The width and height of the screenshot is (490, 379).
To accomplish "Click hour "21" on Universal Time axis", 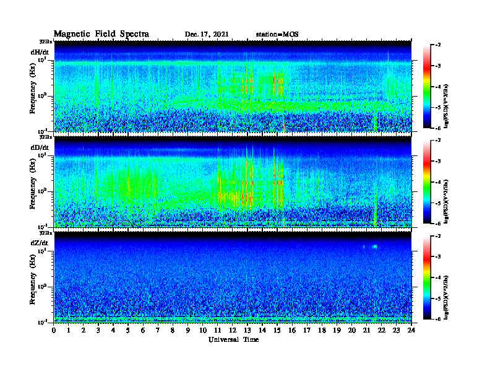I will tap(366, 330).
